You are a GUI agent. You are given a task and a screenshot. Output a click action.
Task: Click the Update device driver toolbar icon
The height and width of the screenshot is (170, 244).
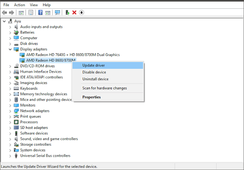click(x=67, y=13)
